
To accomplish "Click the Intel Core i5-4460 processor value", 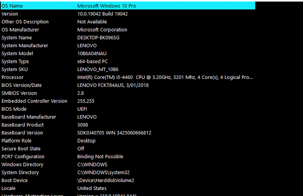I will point(165,77).
